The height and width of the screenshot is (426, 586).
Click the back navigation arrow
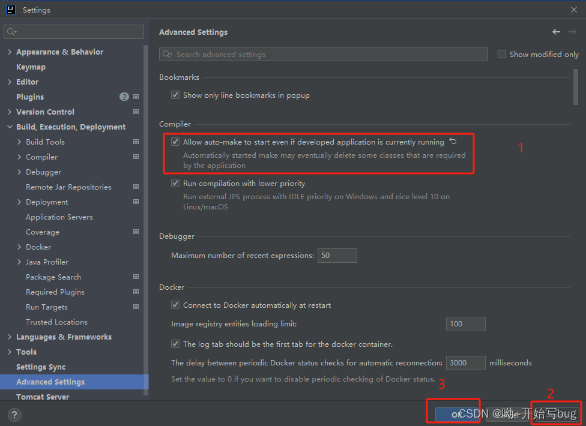(x=556, y=32)
